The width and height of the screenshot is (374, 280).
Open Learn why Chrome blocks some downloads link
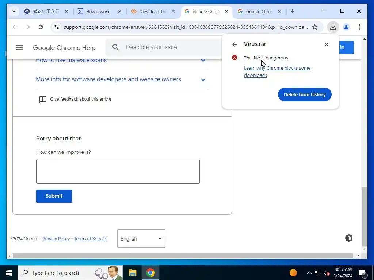[x=277, y=71]
